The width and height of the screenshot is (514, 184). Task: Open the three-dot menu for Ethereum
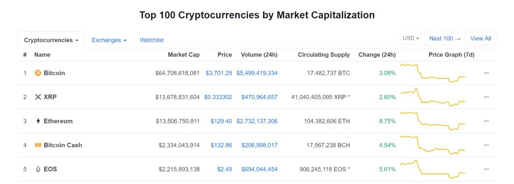486,121
